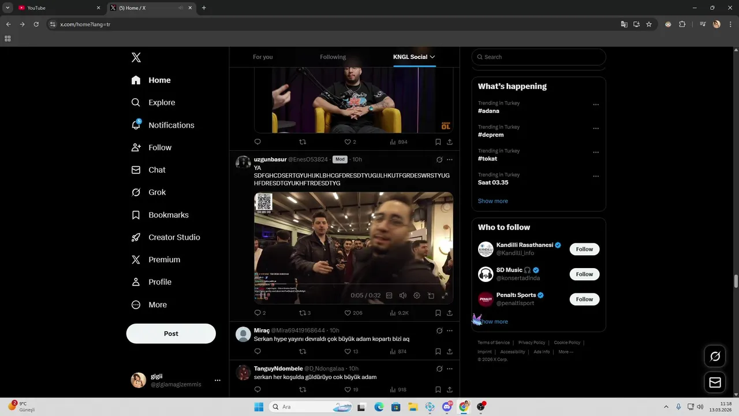The height and width of the screenshot is (416, 739).
Task: Open Creator Studio in sidebar
Action: (x=166, y=237)
